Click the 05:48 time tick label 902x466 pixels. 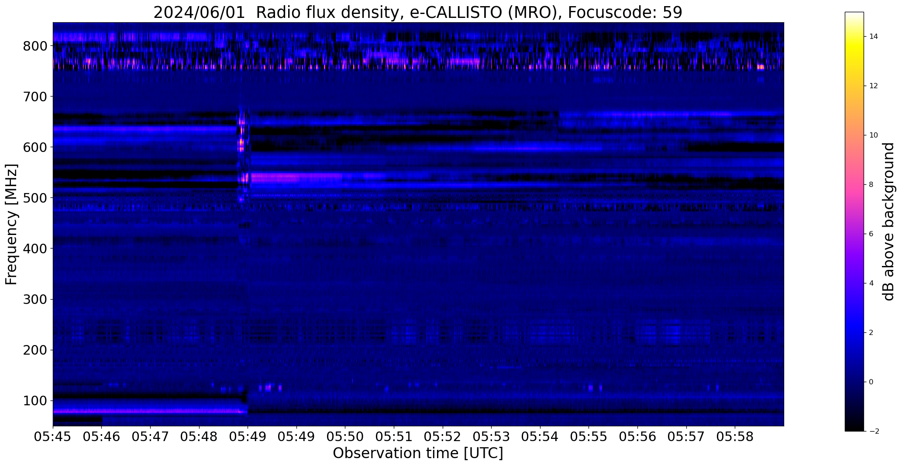click(199, 437)
